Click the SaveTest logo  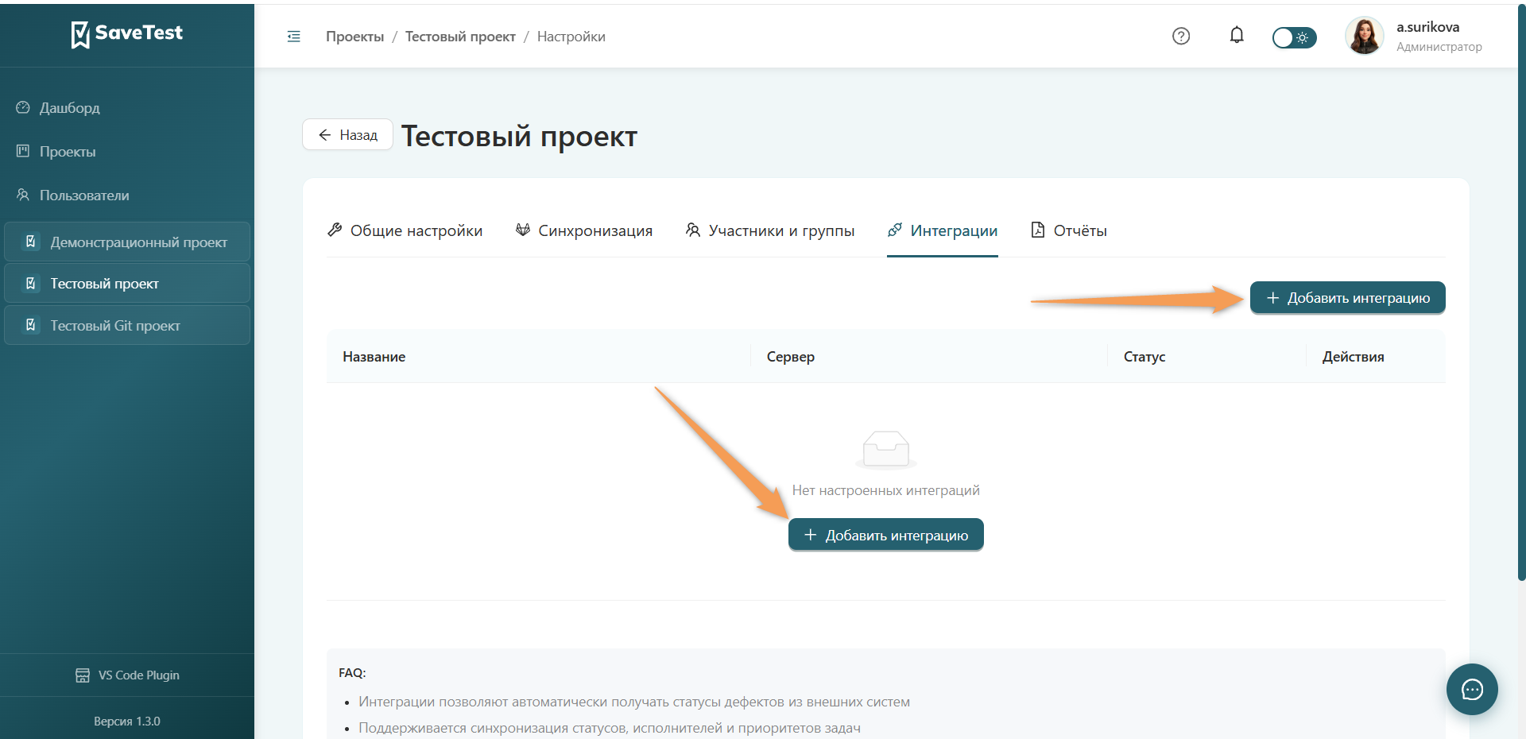(x=127, y=33)
